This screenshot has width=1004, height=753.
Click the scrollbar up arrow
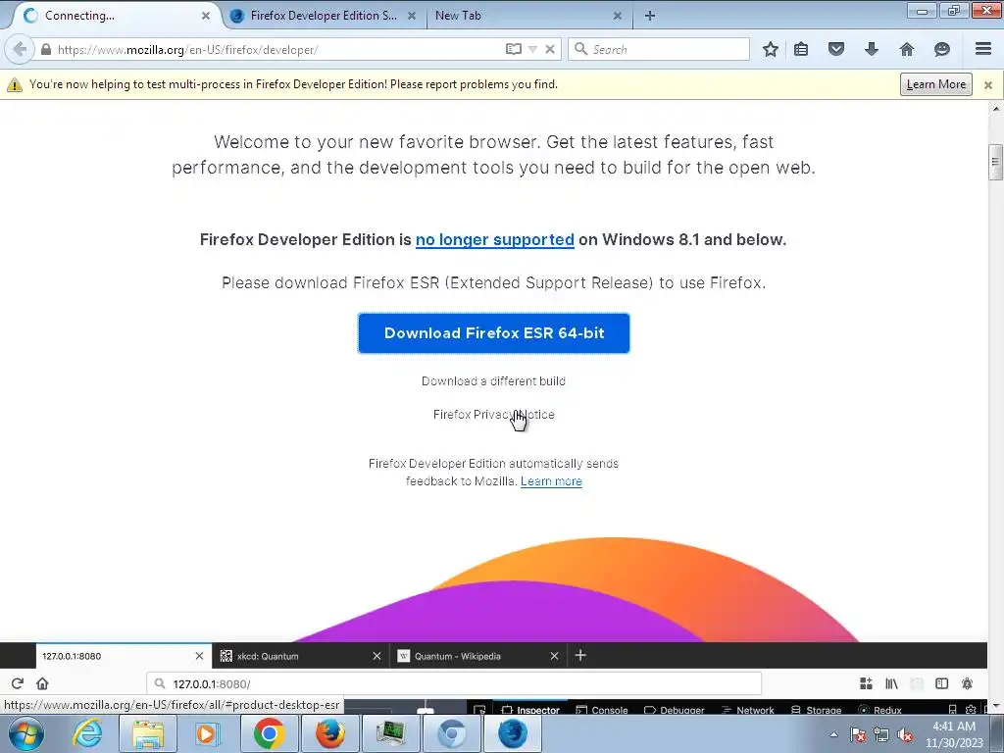point(996,109)
